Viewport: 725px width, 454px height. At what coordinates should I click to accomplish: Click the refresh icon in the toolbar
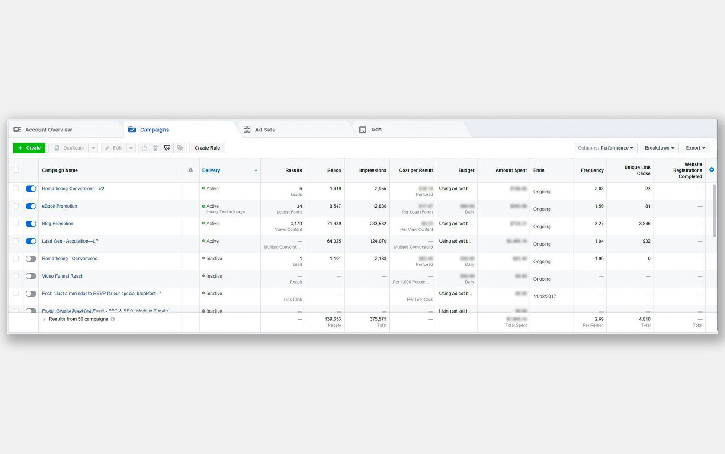(x=144, y=148)
